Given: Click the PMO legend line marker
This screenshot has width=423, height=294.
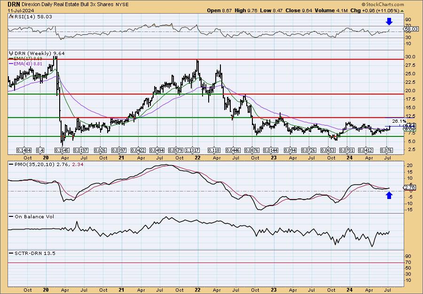Looking at the screenshot, I should [11, 164].
